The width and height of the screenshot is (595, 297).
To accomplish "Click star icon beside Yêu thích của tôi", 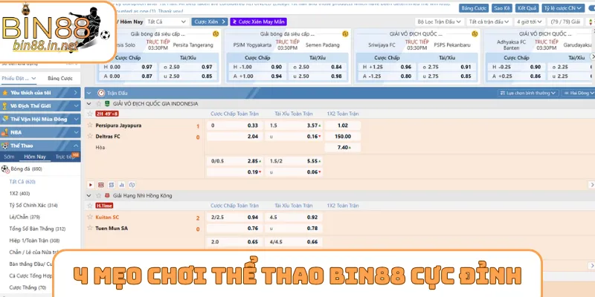I will point(5,92).
